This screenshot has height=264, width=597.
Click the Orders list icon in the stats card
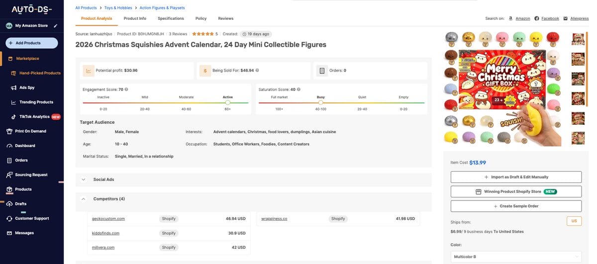click(x=322, y=71)
